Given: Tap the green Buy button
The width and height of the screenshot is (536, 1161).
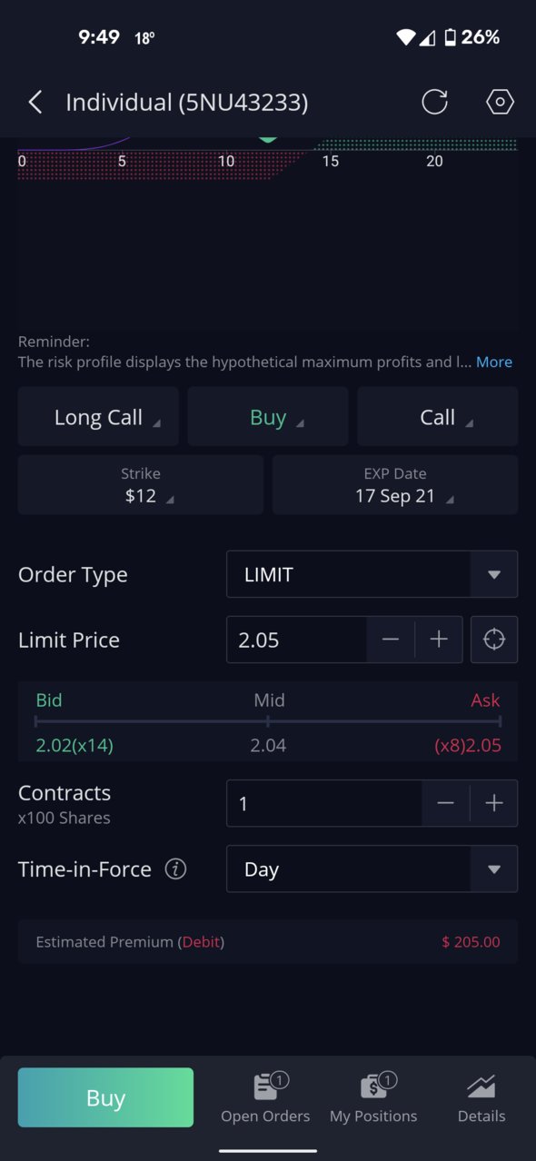Looking at the screenshot, I should point(105,1097).
